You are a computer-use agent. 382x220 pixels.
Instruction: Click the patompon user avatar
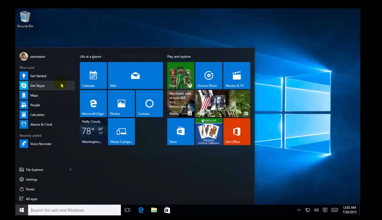click(x=24, y=57)
